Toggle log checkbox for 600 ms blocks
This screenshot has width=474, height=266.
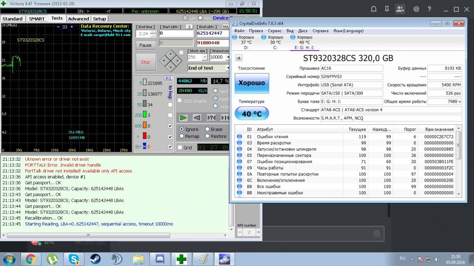[x=170, y=126]
